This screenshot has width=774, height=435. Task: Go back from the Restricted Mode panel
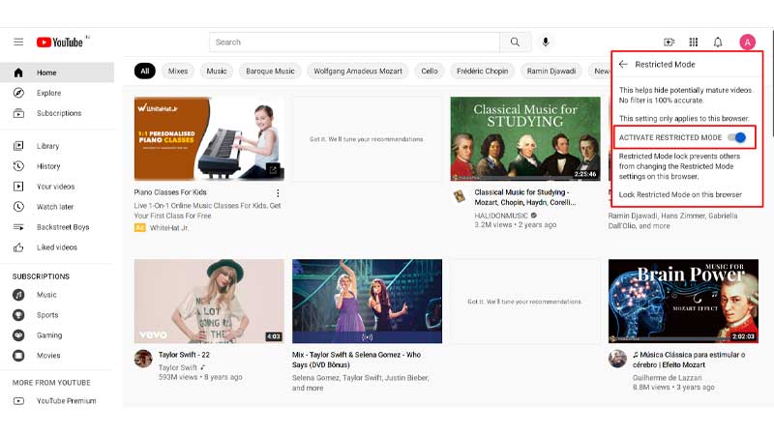tap(623, 64)
